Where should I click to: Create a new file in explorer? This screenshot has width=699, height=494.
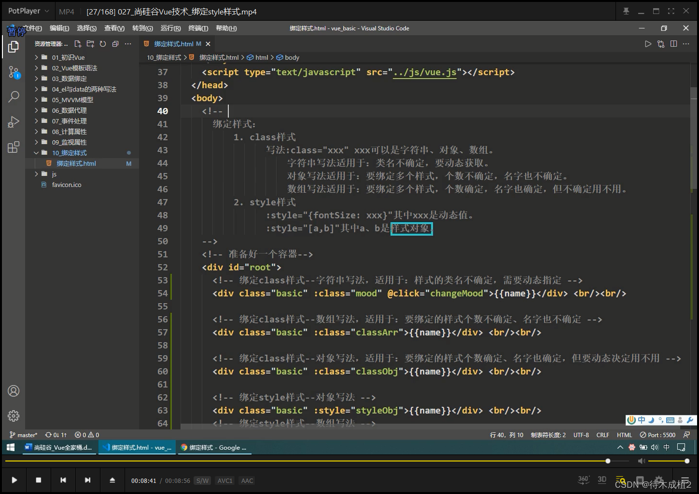tap(78, 44)
